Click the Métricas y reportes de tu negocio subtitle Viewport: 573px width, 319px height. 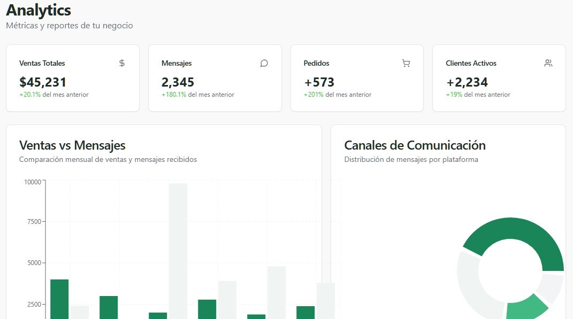coord(70,26)
